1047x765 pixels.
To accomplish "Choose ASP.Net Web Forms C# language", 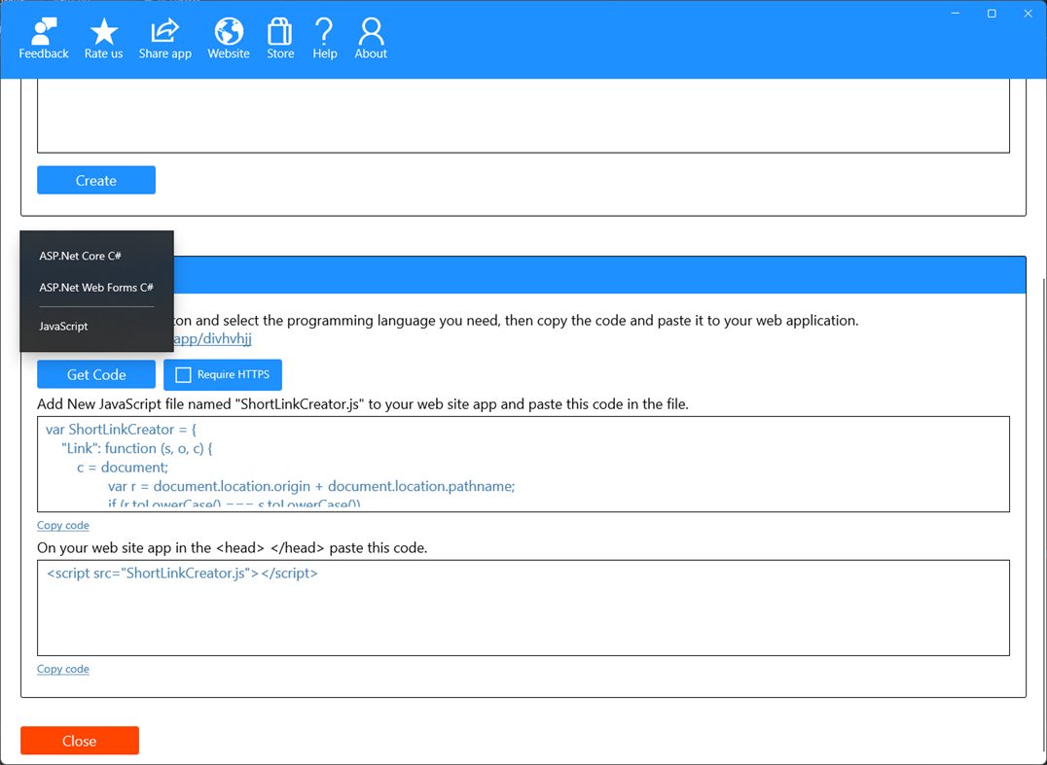I will tap(95, 288).
